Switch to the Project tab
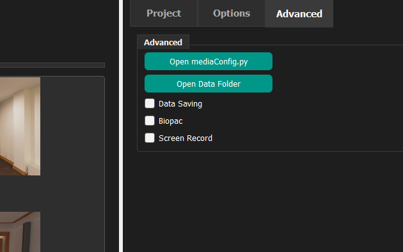 point(164,13)
